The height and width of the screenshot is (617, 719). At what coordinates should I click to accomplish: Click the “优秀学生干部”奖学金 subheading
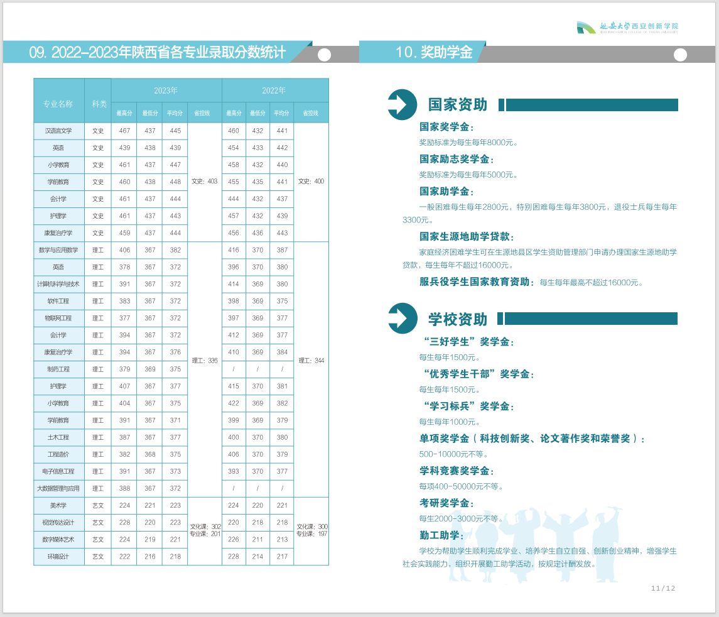pos(479,374)
